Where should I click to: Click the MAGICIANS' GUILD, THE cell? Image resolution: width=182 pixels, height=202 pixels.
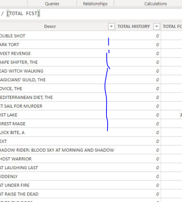(58, 80)
